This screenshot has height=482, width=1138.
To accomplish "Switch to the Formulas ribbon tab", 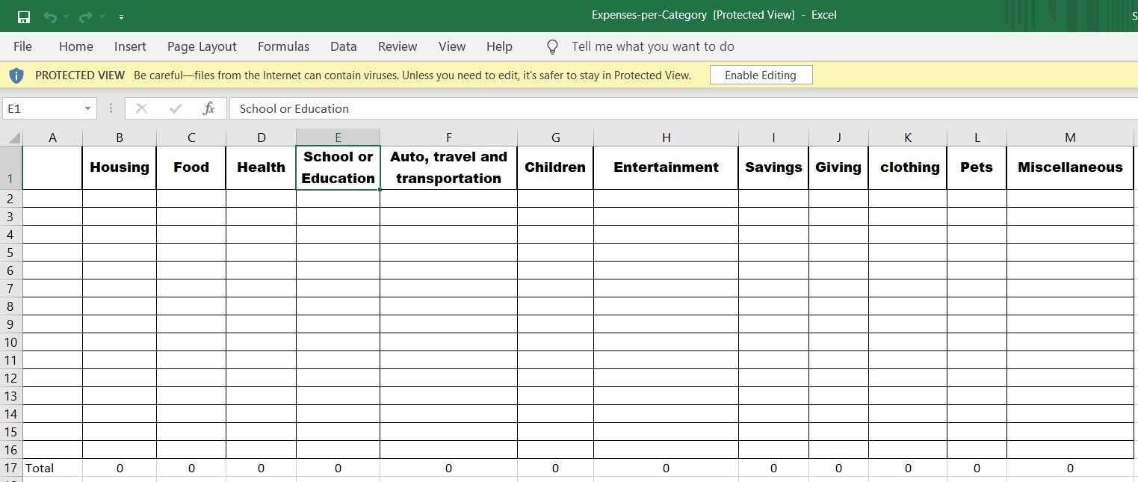I will [283, 46].
